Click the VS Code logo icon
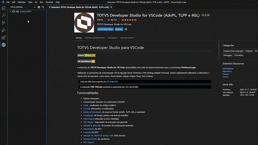The height and width of the screenshot is (145, 258). (3, 2)
